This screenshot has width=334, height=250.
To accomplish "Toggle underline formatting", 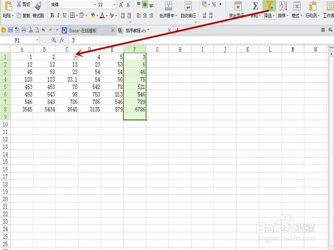I will click(65, 15).
